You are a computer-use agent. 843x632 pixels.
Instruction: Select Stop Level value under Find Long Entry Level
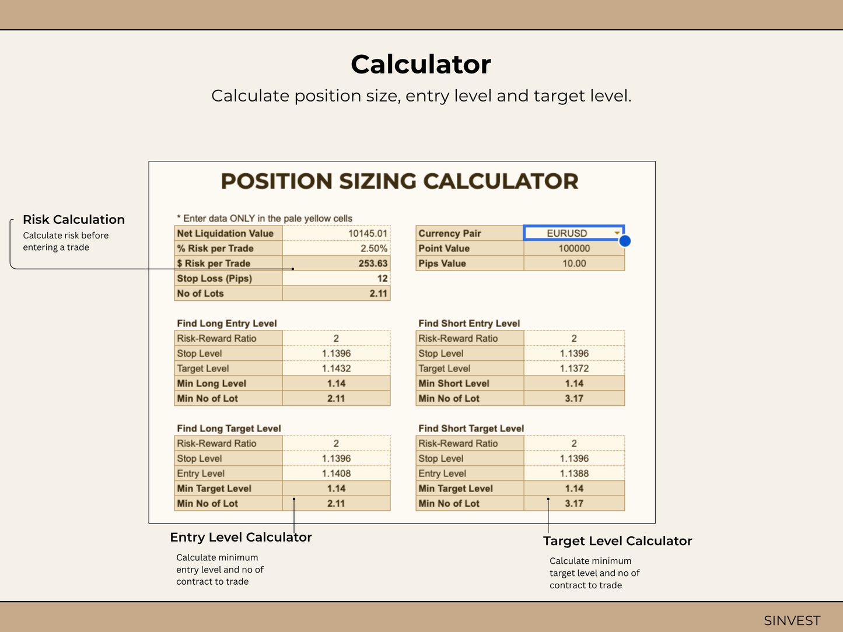click(x=336, y=353)
